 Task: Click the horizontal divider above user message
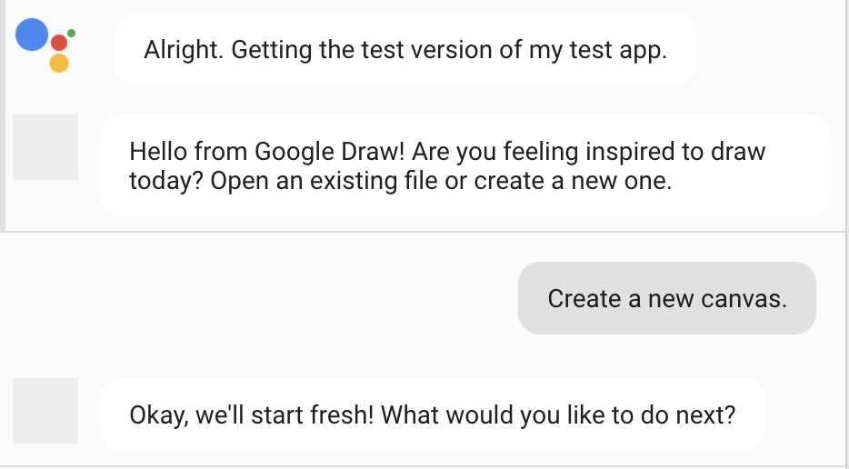pyautogui.click(x=423, y=232)
